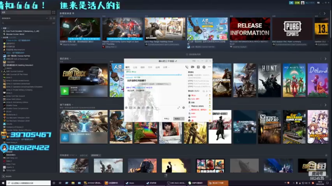Edit the group name pencil icon

(x=176, y=61)
